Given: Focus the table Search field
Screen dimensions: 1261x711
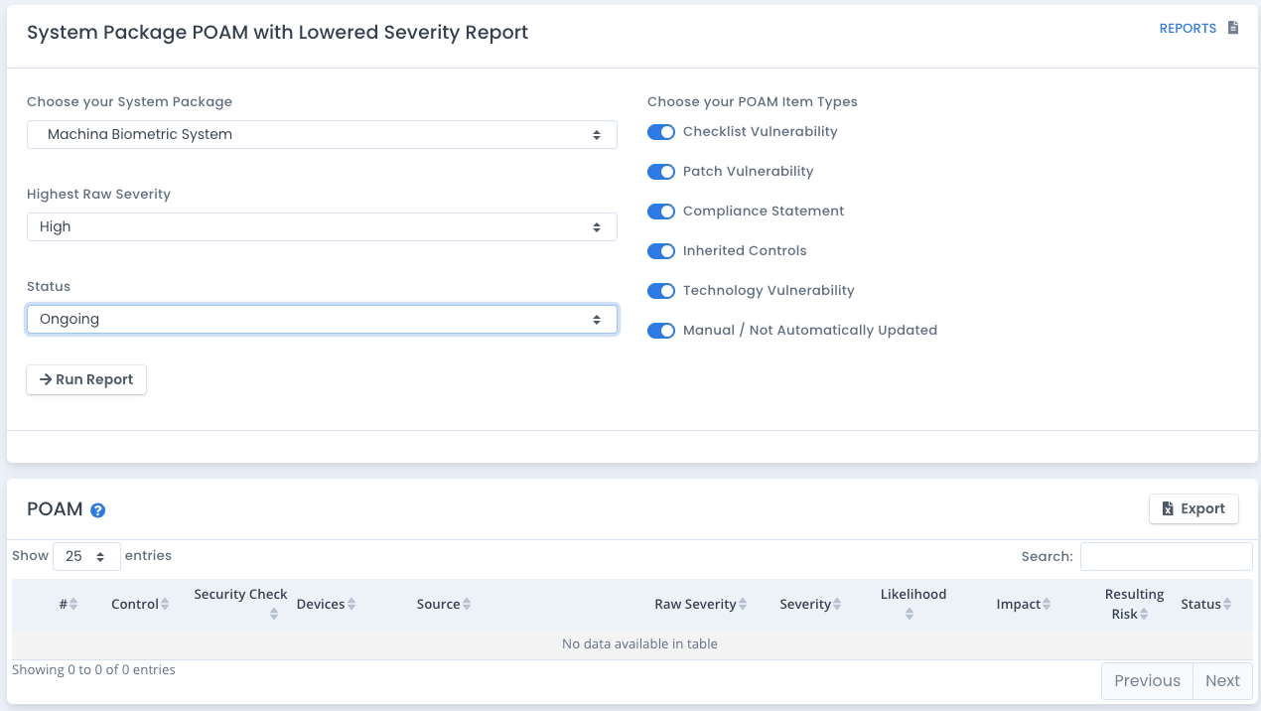Looking at the screenshot, I should coord(1166,556).
